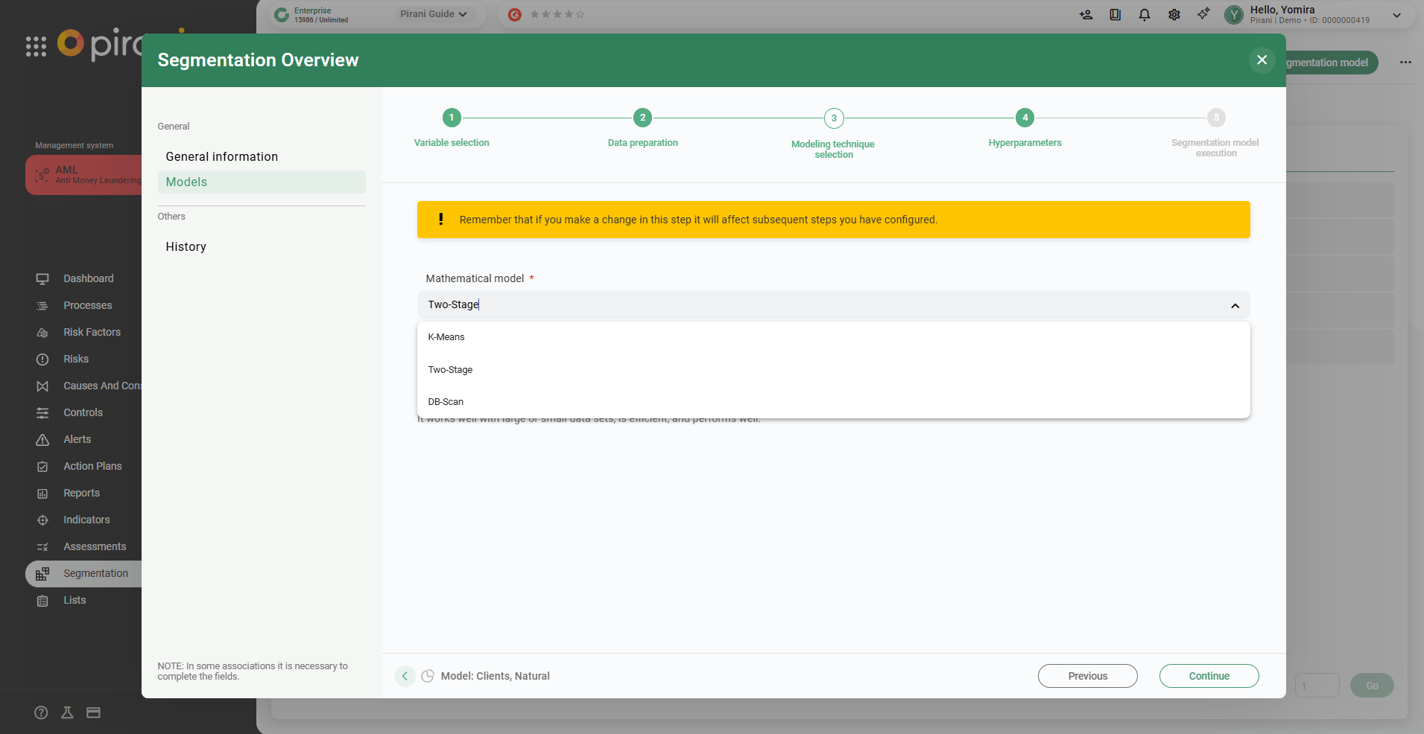Jump to step 4 Hyperparameters
The height and width of the screenshot is (734, 1424).
pos(1025,118)
